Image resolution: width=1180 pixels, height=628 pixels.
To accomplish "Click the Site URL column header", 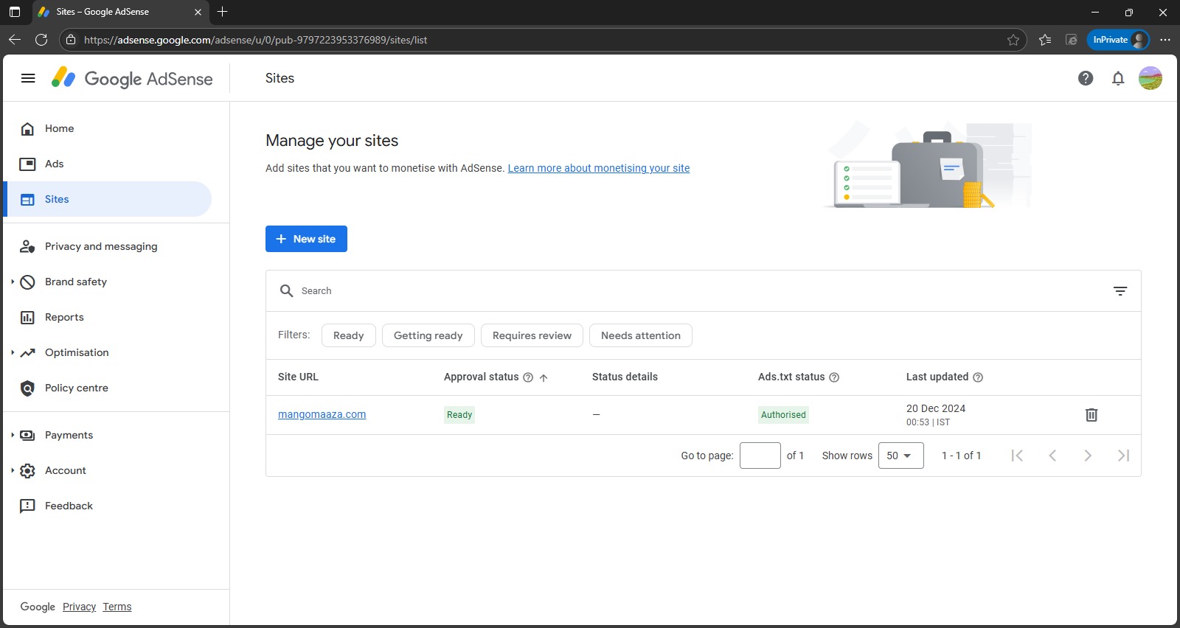I will coord(298,377).
